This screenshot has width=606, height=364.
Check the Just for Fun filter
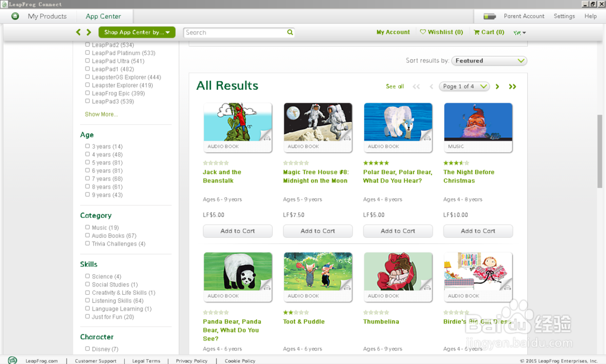(x=87, y=317)
